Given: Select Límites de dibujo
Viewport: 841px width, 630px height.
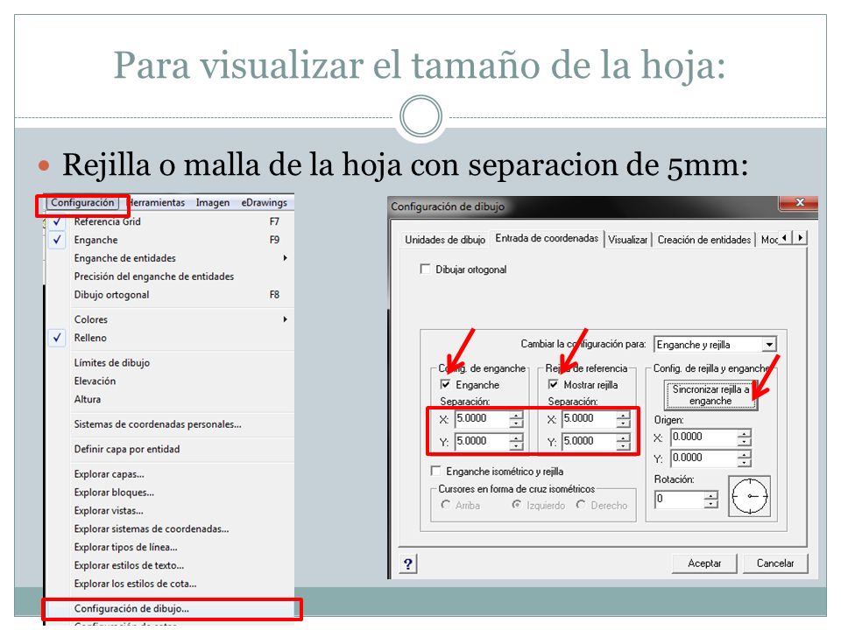Looking at the screenshot, I should coord(169,362).
